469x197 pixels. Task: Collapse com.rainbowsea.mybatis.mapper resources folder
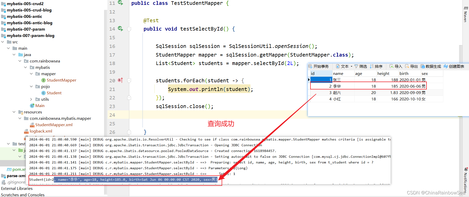point(20,118)
